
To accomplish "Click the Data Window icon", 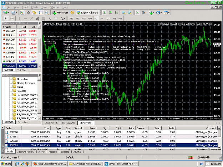I will tap(29, 12).
